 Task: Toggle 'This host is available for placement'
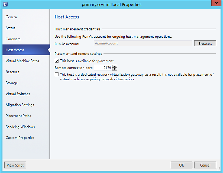tap(57, 61)
